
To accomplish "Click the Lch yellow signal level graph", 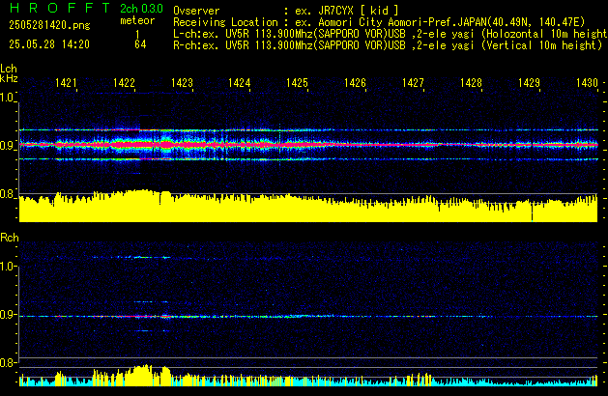I will pos(308,208).
